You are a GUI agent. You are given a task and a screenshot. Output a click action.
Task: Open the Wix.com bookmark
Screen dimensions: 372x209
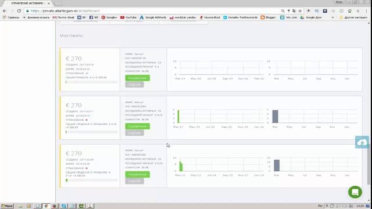click(288, 17)
